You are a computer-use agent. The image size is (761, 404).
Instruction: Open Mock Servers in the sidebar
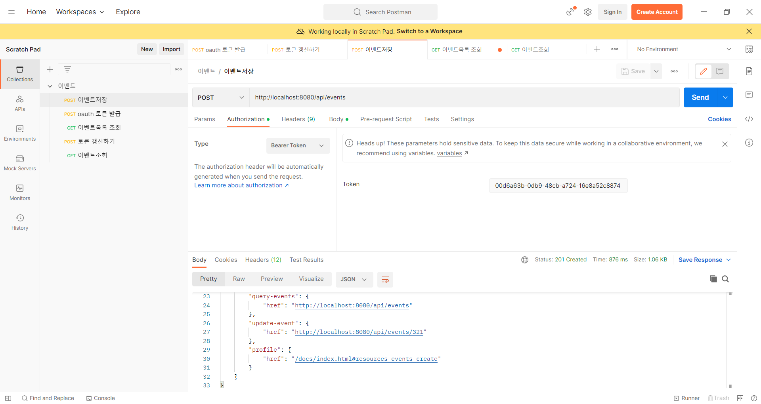[x=20, y=163]
